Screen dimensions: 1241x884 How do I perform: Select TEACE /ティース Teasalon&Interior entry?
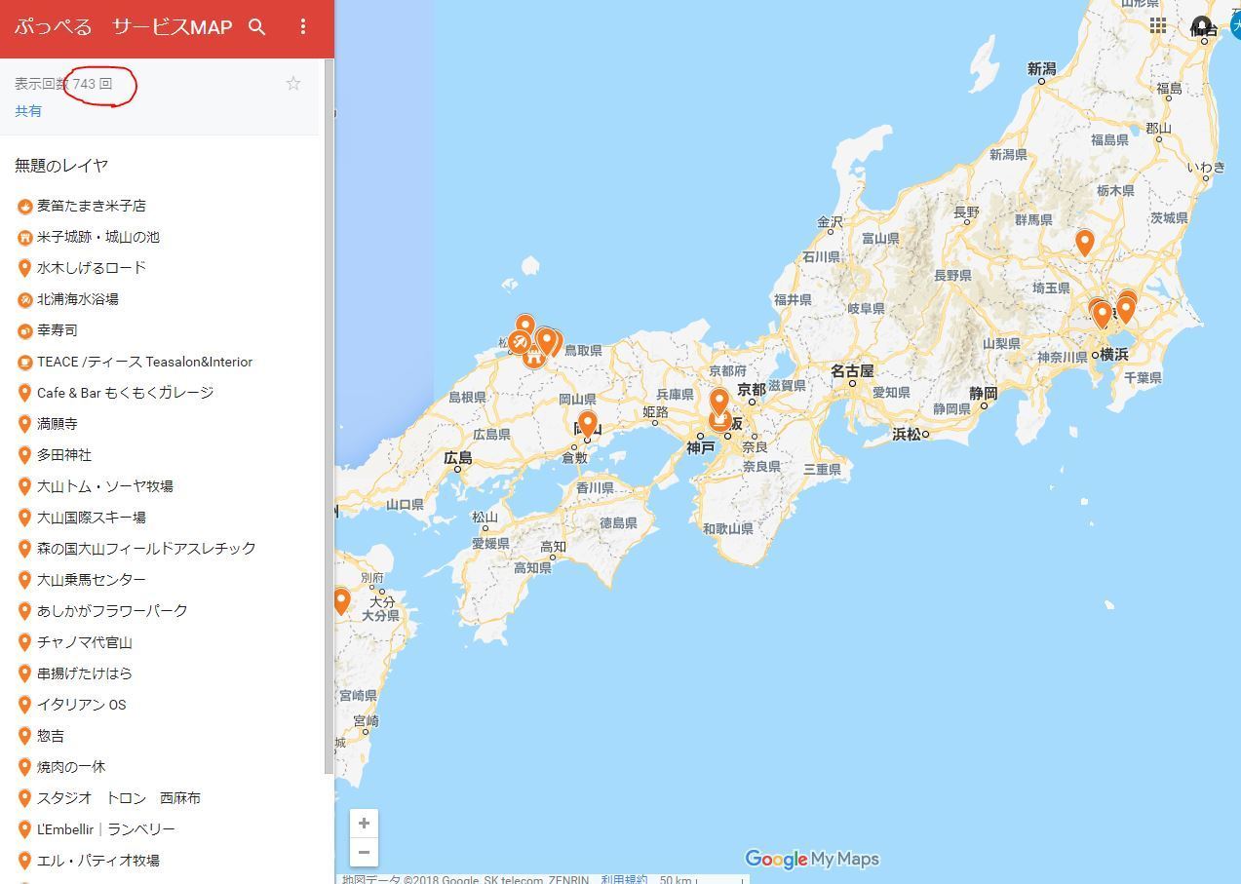(x=144, y=362)
